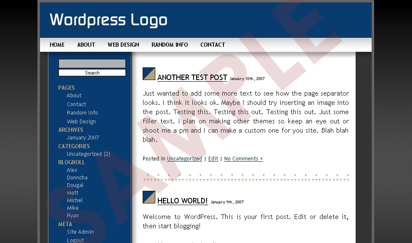This screenshot has height=243, width=412.
Task: Click the Wordpress Logo site title
Action: (109, 20)
